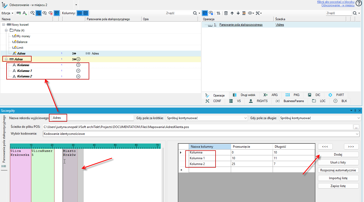The image size is (364, 202).
Task: Click the eye with magnifier icon in left toolbar
Action: click(33, 13)
